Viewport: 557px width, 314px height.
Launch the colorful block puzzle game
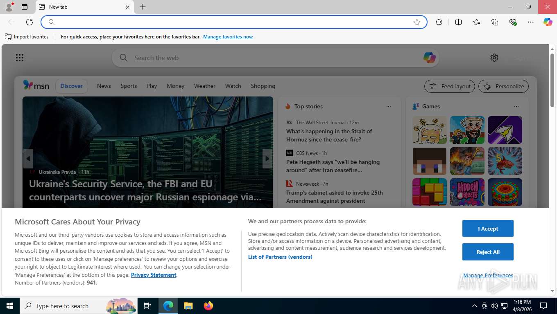(430, 192)
